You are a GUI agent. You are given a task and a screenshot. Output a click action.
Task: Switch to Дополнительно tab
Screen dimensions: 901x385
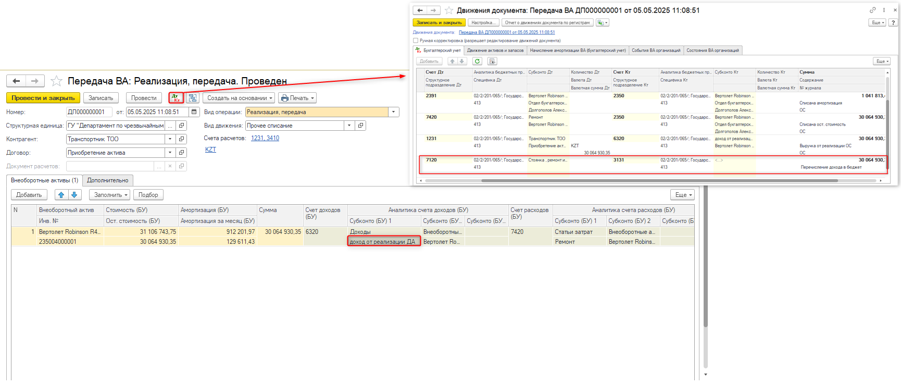(x=108, y=180)
